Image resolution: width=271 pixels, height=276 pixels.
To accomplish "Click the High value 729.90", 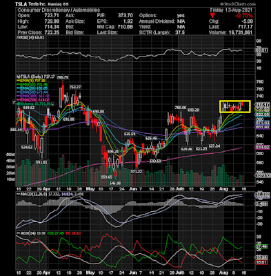I will 52,21.
